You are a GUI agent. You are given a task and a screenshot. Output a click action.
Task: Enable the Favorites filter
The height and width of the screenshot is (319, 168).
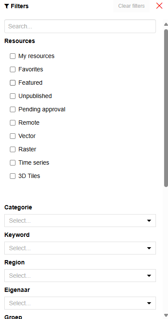[x=12, y=69]
